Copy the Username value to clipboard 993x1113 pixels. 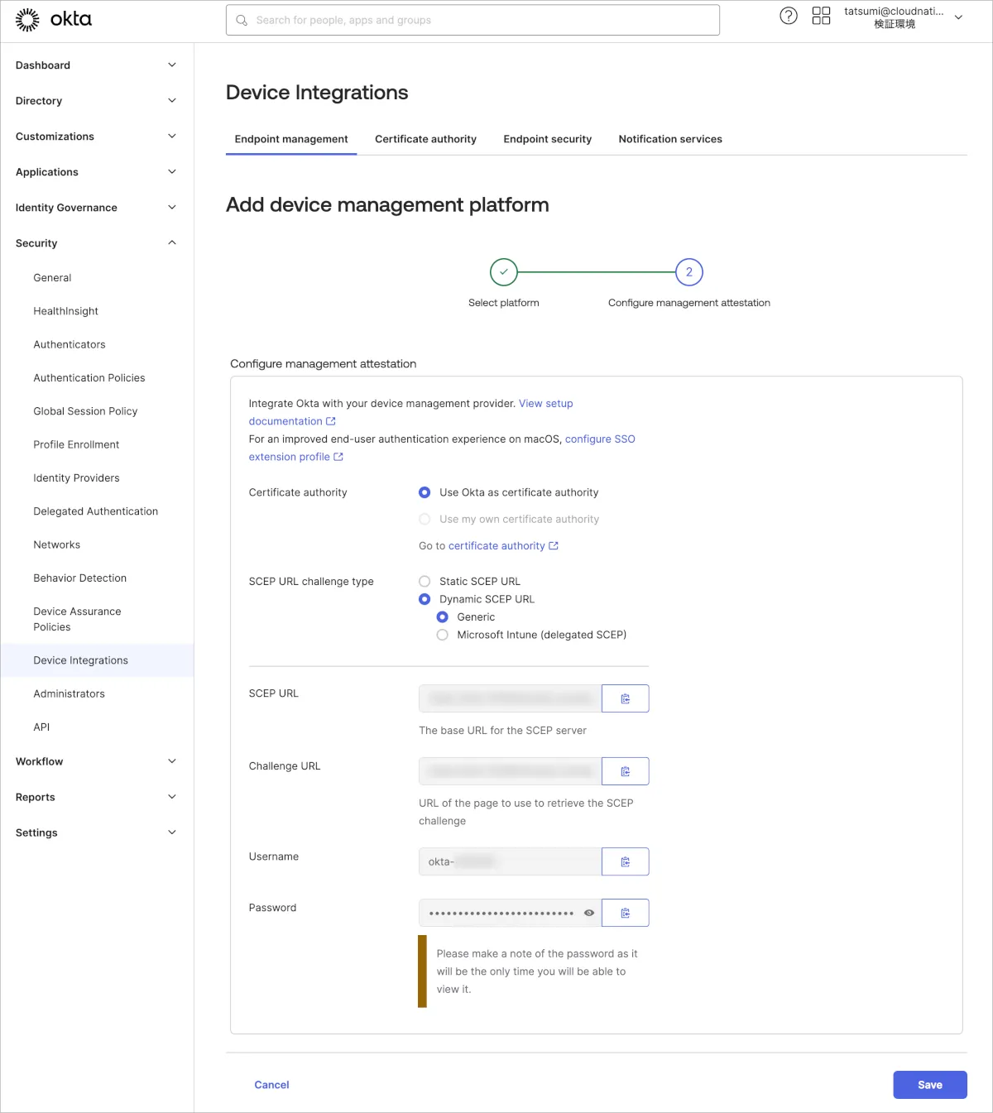(x=625, y=861)
